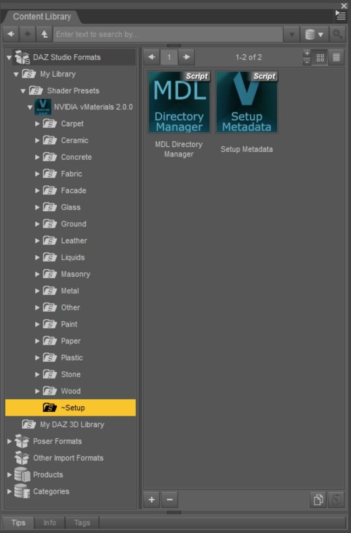
Task: Click the NVIDIA vMaterials V logo icon
Action: 43,107
